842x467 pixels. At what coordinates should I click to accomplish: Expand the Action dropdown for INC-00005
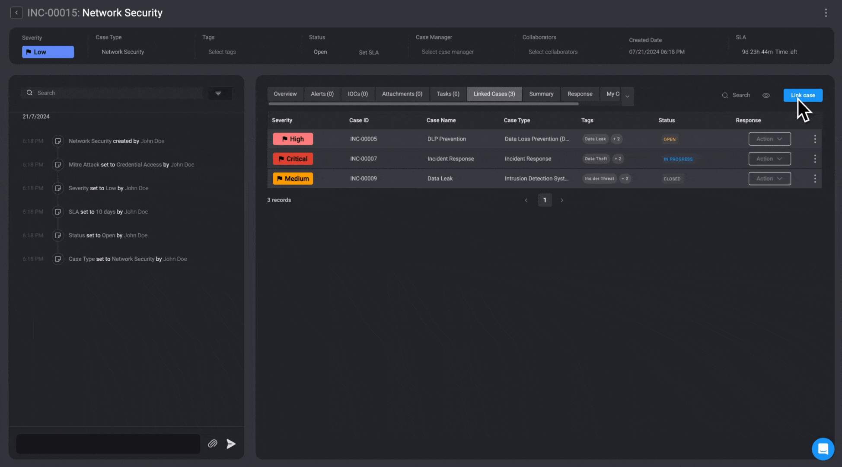(x=769, y=139)
